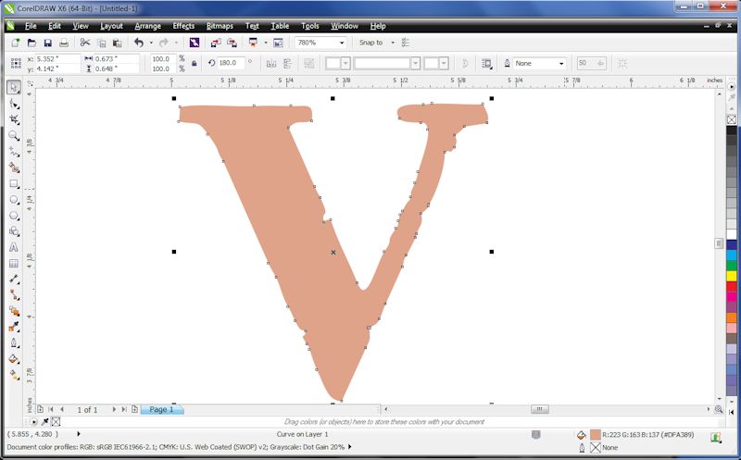Click the rotation angle input field
The height and width of the screenshot is (460, 741).
pos(229,63)
